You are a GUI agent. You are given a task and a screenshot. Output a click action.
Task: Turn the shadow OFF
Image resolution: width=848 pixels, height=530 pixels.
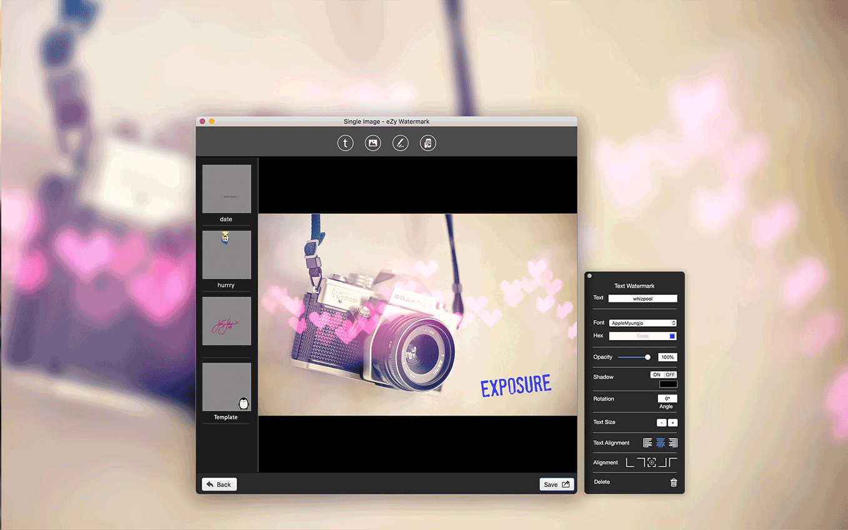click(671, 375)
